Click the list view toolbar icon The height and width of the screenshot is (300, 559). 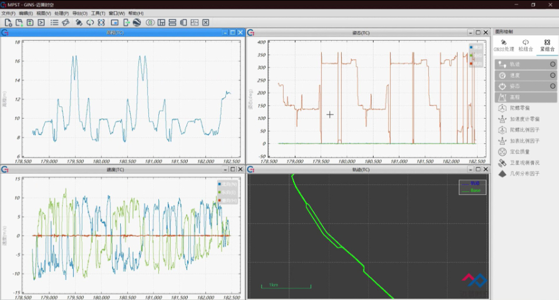click(x=54, y=22)
